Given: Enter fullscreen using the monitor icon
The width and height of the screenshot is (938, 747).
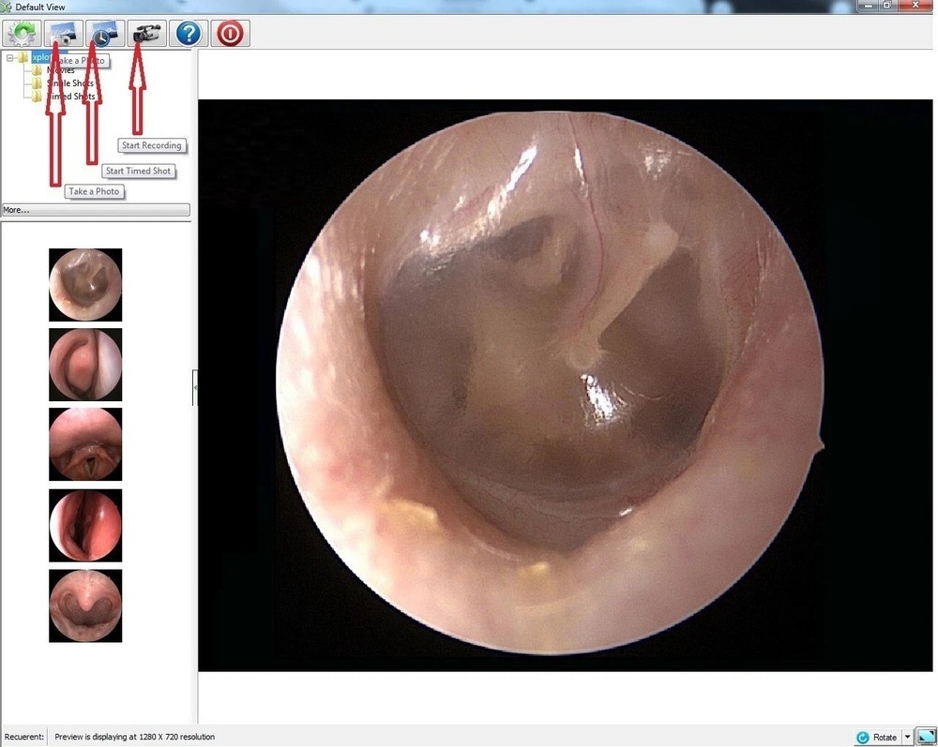Looking at the screenshot, I should click(927, 737).
